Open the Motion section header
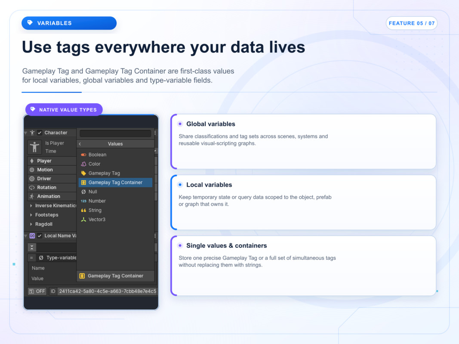The image size is (459, 344). (x=52, y=170)
